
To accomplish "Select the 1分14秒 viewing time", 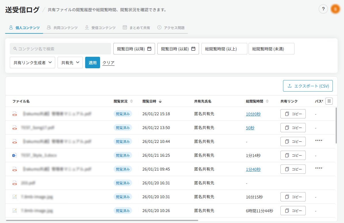I will click(253, 156).
